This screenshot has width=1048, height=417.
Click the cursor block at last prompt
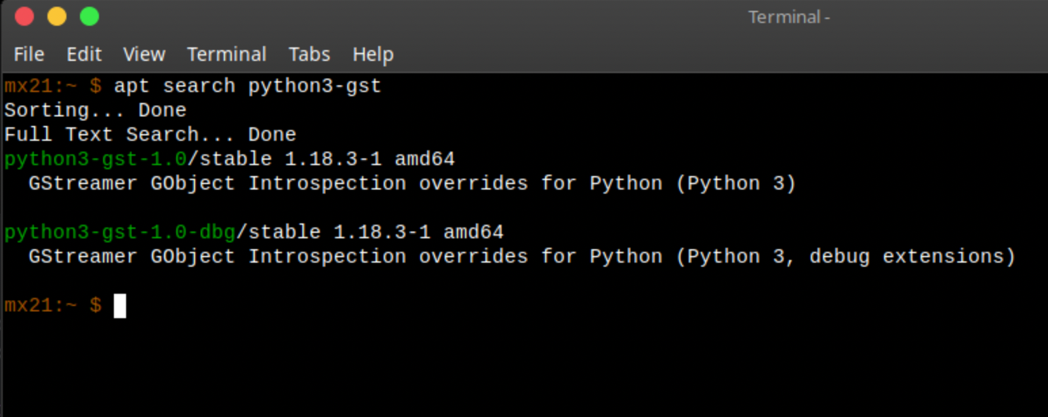(x=120, y=306)
